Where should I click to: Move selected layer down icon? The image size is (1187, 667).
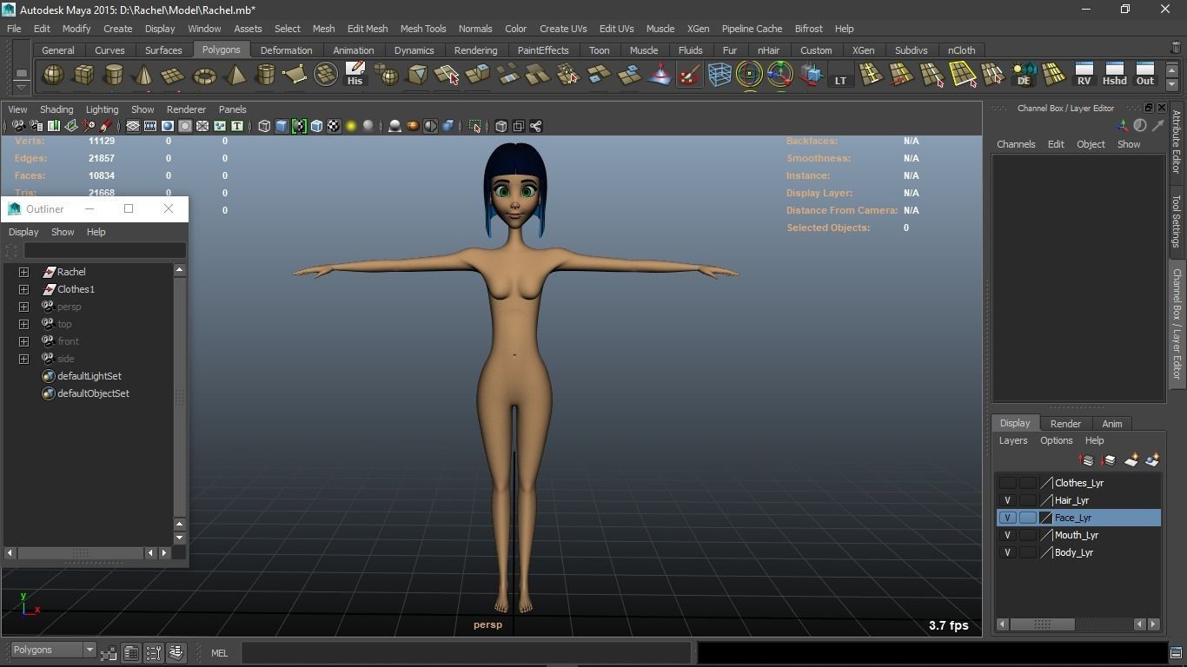[x=1109, y=460]
